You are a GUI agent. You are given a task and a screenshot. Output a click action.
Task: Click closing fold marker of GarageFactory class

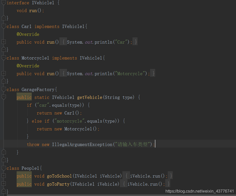[x=4, y=160]
